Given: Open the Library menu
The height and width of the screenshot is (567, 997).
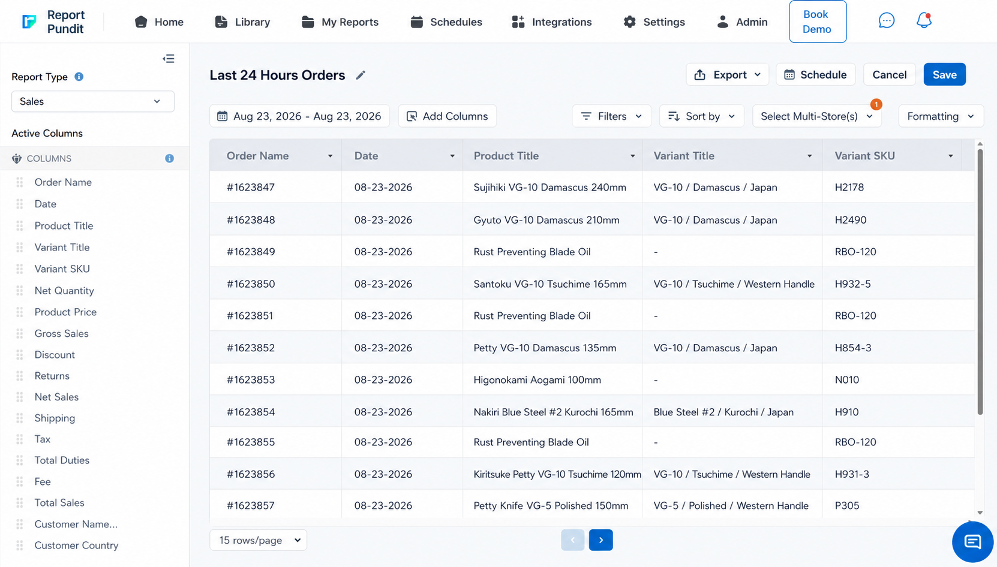Looking at the screenshot, I should click(x=242, y=22).
